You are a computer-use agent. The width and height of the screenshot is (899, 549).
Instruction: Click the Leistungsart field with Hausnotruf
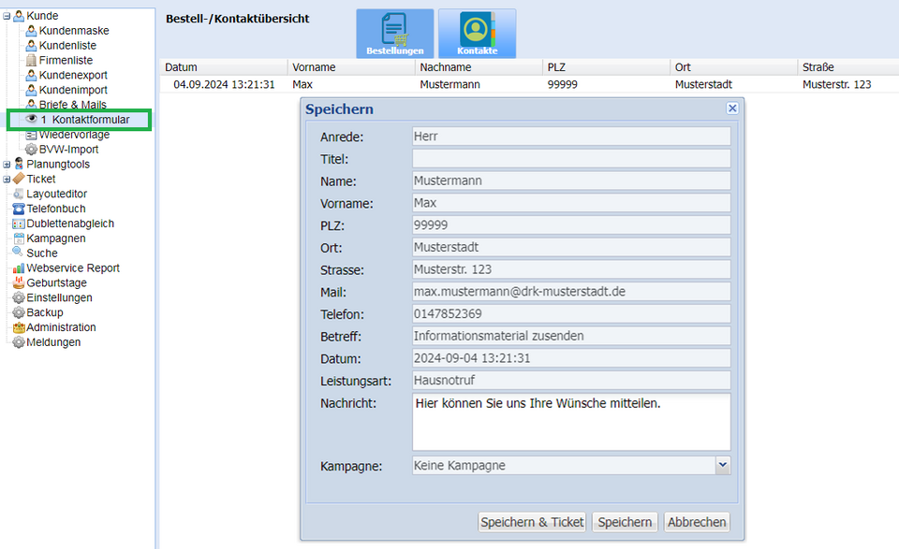(571, 380)
